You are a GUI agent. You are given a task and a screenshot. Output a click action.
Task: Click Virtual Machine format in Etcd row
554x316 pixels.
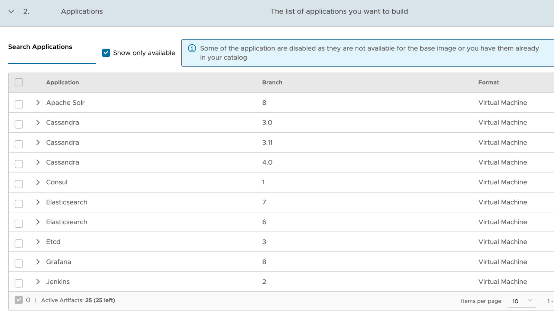pos(503,242)
